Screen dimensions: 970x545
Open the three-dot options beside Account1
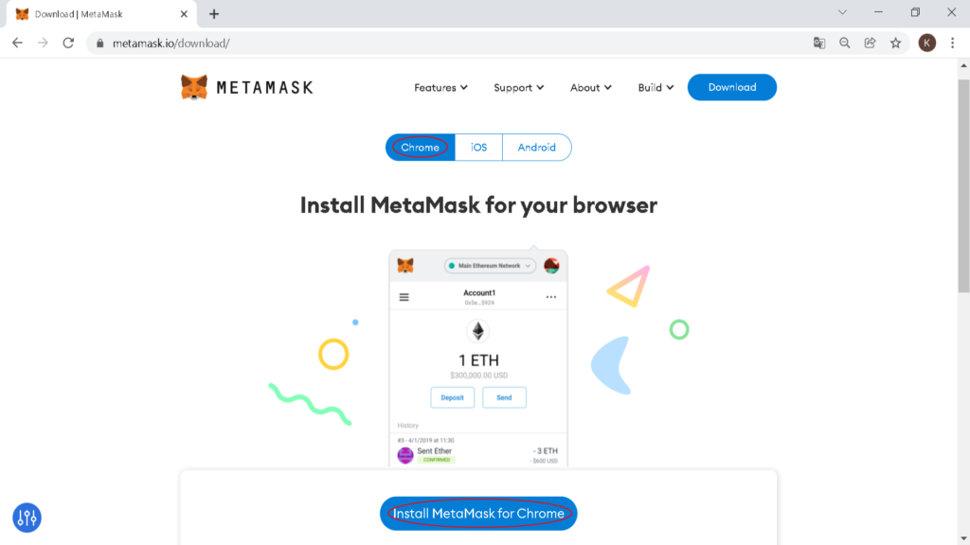coord(551,297)
